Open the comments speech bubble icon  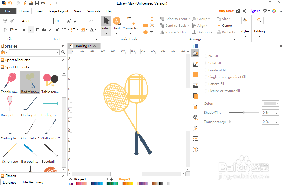[195, 139]
